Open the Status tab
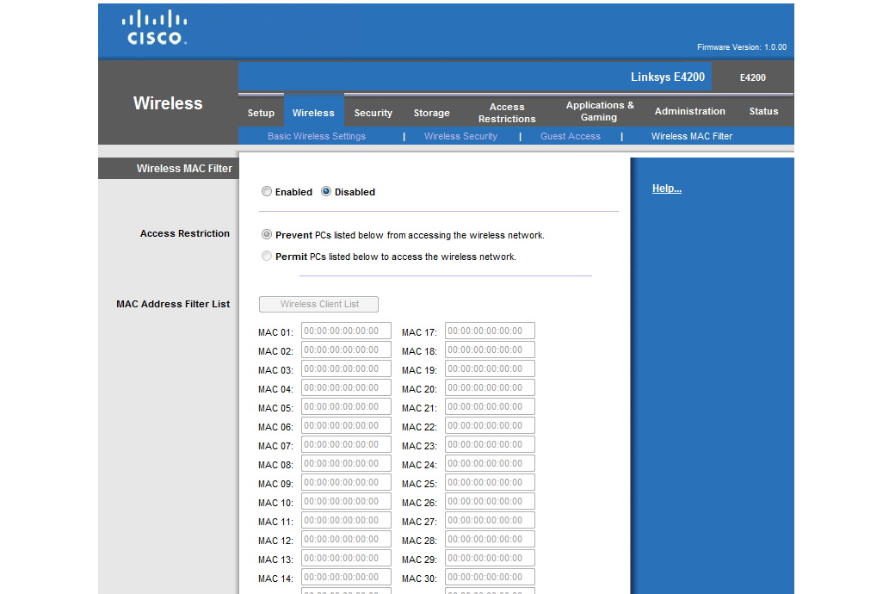 [x=763, y=111]
